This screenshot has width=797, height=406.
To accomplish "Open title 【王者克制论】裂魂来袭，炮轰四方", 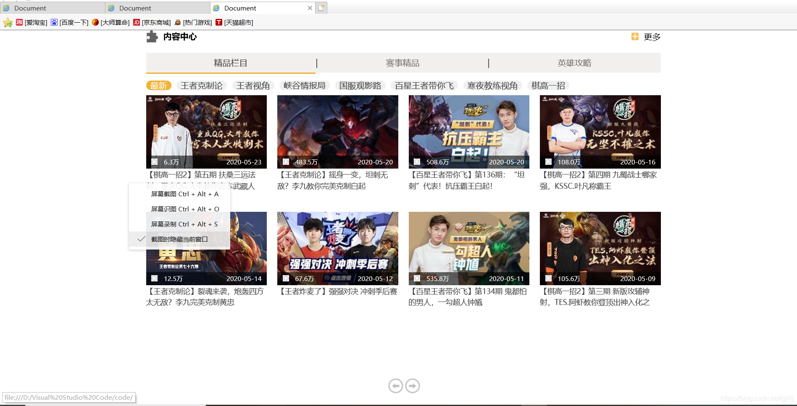I will coord(205,297).
